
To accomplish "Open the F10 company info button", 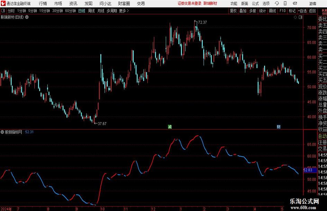I will 282,11.
